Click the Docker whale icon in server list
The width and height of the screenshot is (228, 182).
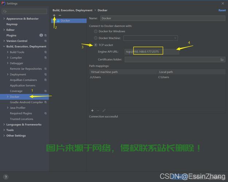point(58,21)
